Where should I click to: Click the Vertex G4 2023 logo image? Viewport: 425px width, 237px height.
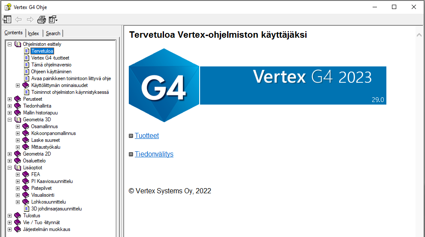[257, 85]
